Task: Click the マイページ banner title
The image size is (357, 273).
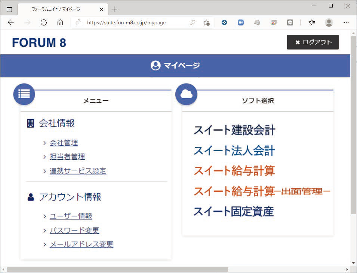Action: (182, 66)
